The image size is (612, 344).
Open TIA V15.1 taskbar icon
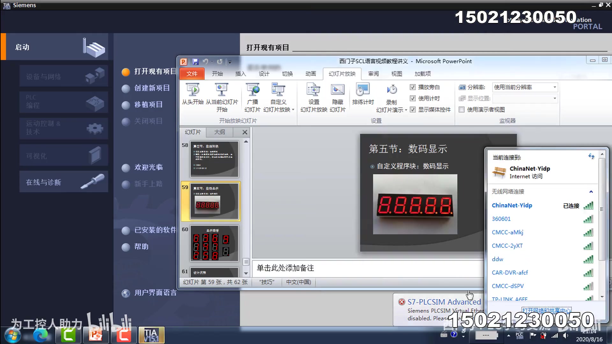[151, 335]
